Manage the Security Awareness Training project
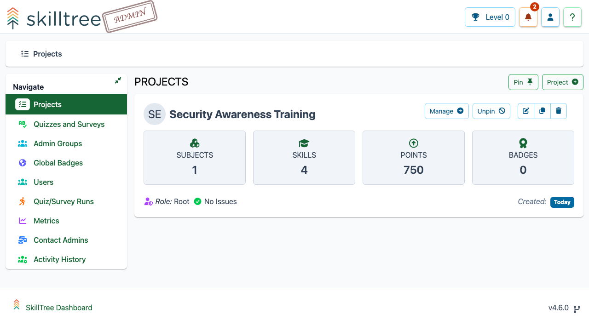Image resolution: width=589 pixels, height=331 pixels. tap(447, 111)
